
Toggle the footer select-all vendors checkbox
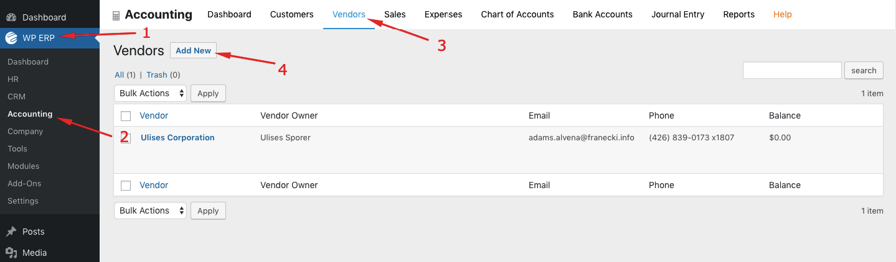[x=126, y=186]
